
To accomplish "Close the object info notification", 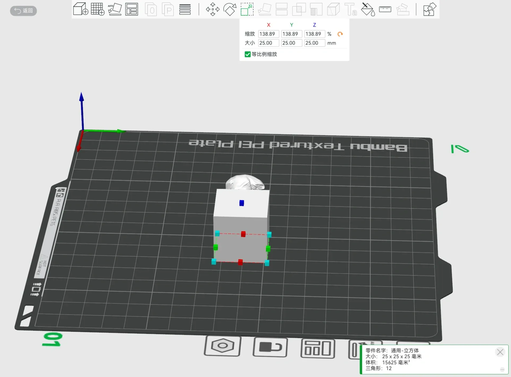I will pos(500,352).
